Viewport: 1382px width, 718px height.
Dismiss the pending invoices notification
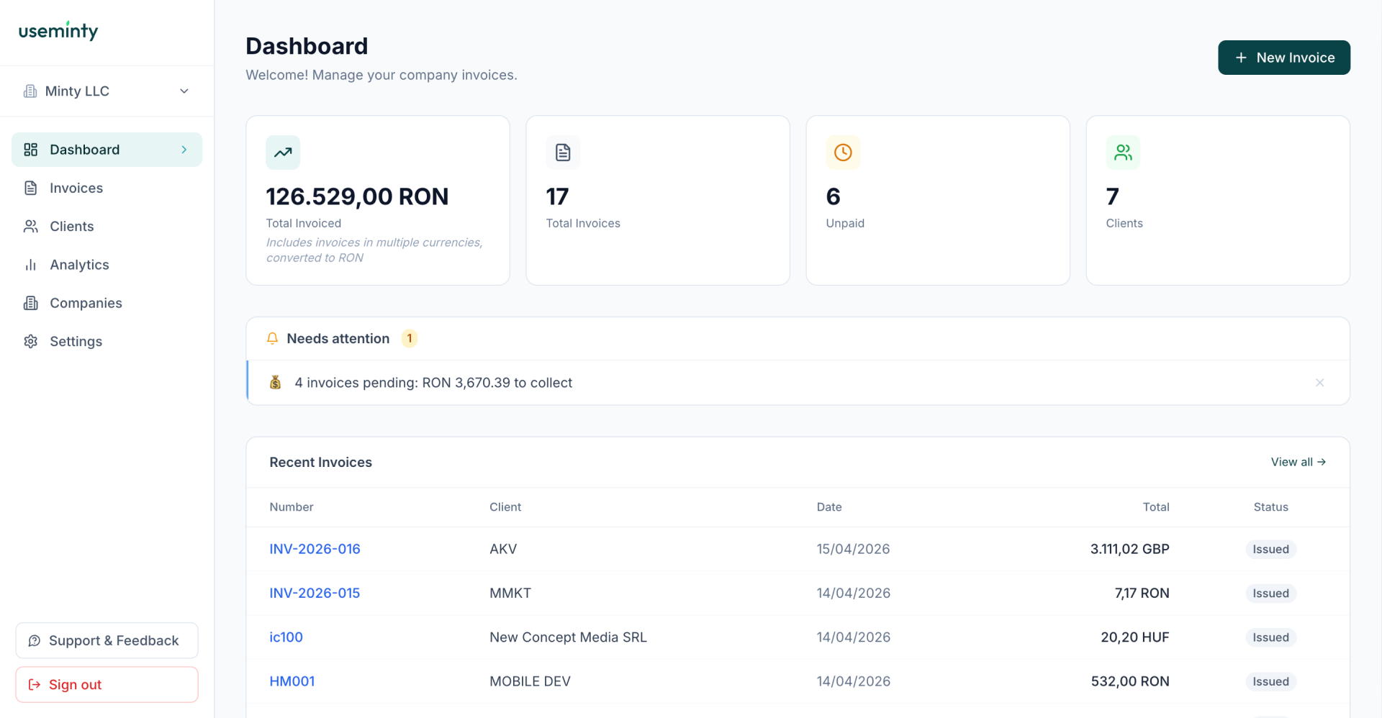click(1319, 383)
